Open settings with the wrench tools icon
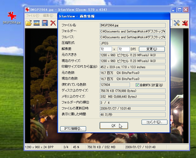The width and height of the screenshot is (196, 158). 177,23
